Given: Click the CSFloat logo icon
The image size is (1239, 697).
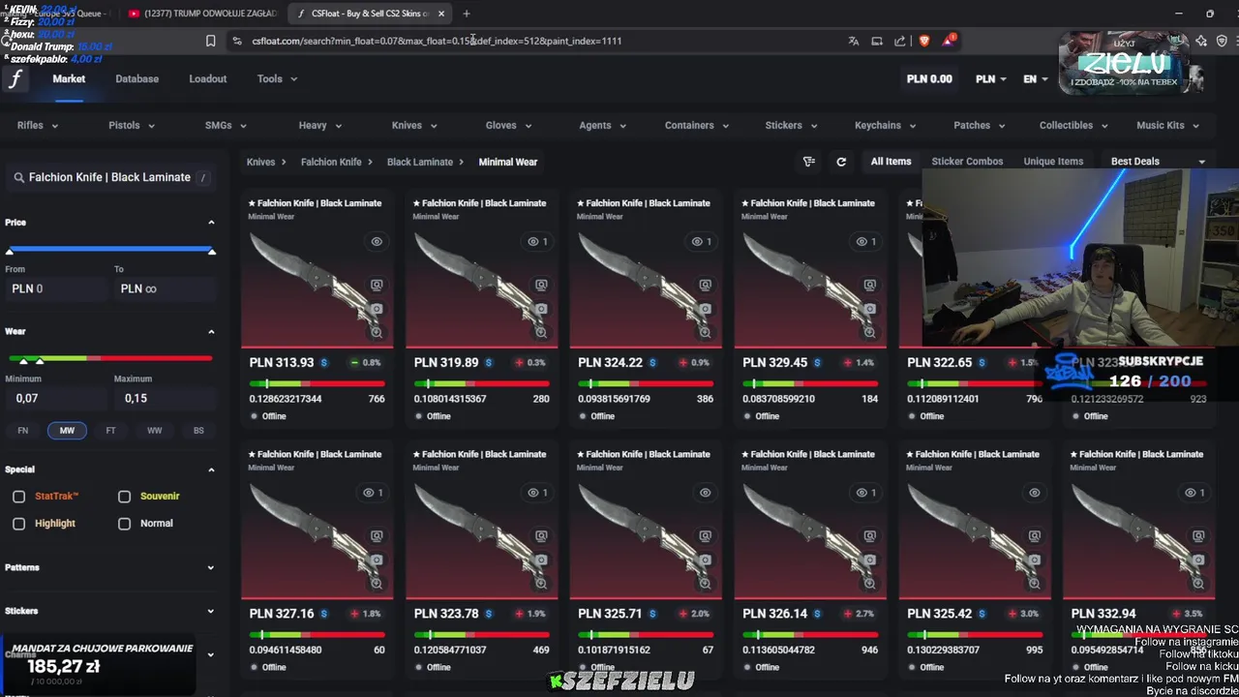Looking at the screenshot, I should click(x=15, y=79).
